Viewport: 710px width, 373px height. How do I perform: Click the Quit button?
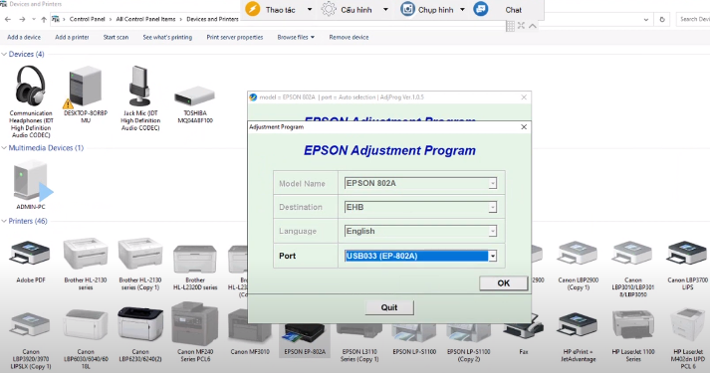pos(389,307)
